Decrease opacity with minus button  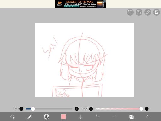tap(91, 109)
